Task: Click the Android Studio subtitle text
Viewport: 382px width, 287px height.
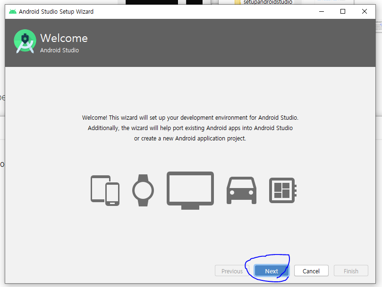Action: point(59,50)
